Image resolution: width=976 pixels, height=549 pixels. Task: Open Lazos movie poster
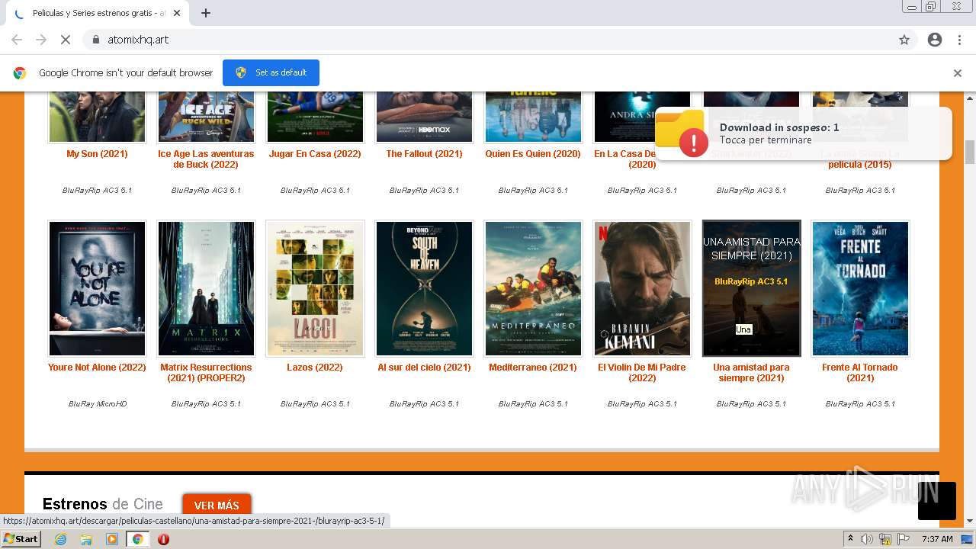(315, 289)
